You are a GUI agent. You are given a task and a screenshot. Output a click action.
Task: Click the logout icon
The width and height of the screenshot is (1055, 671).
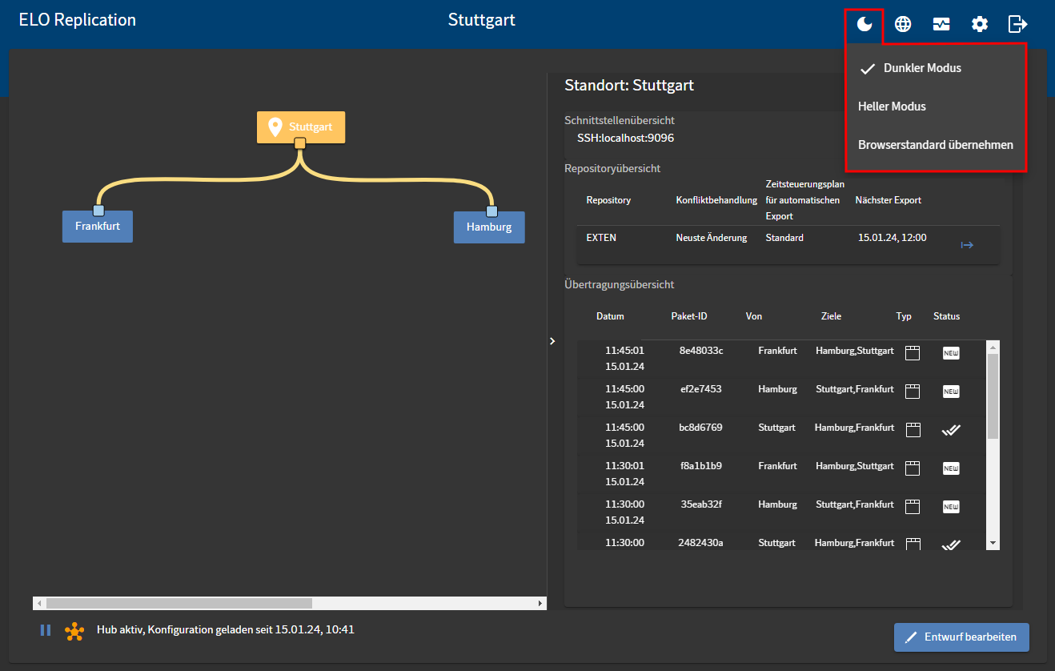coord(1017,24)
